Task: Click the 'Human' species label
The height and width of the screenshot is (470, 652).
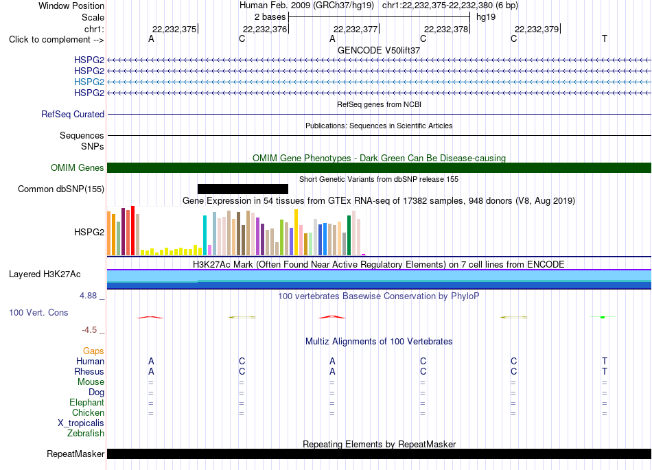Action: 90,361
